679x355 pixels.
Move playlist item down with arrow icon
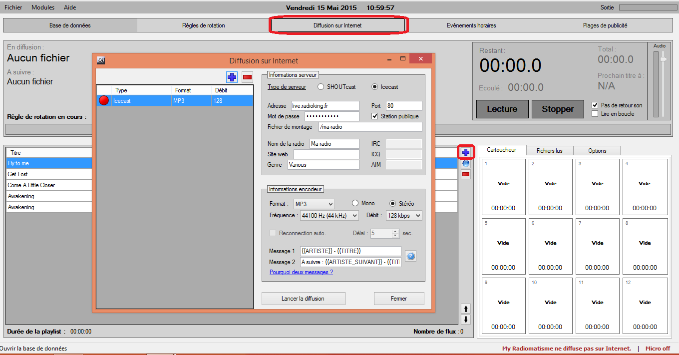pos(466,320)
